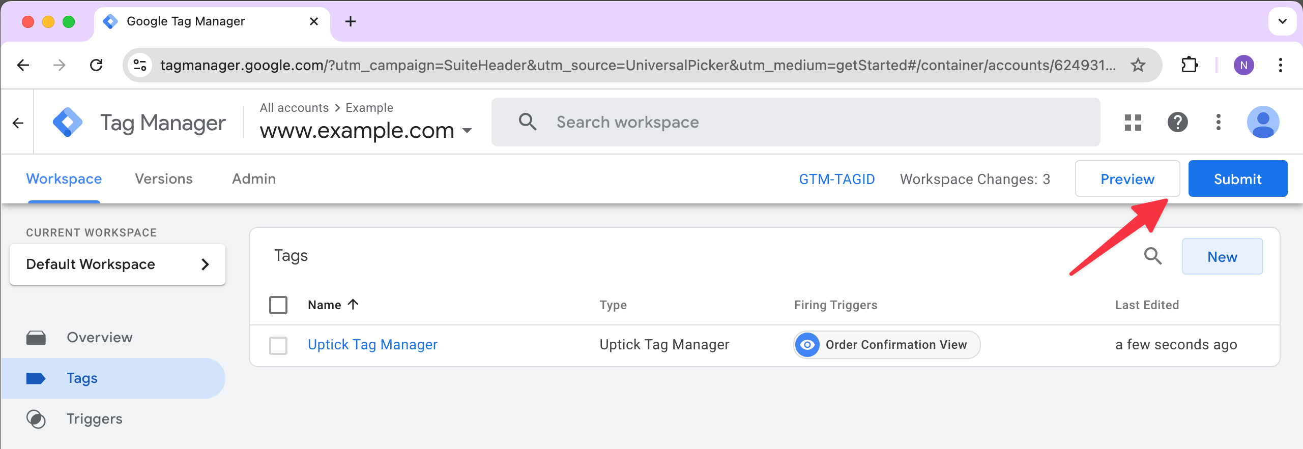Reload the page with refresh icon

(96, 65)
